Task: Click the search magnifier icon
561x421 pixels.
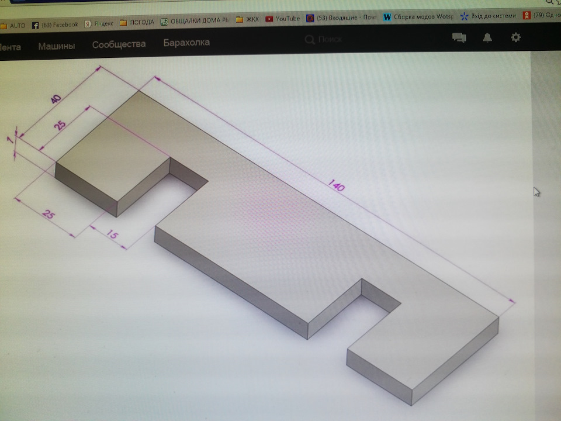Action: (310, 40)
